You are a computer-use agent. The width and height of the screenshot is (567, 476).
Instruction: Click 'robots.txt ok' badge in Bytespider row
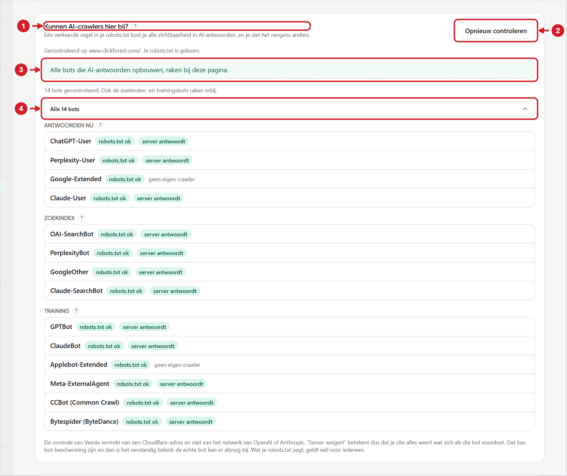(x=142, y=422)
